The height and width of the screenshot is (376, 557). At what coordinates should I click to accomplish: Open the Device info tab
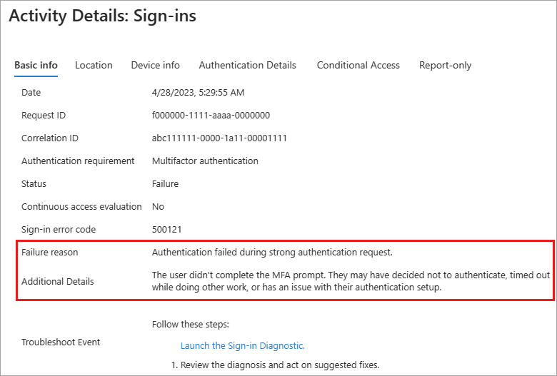(155, 66)
